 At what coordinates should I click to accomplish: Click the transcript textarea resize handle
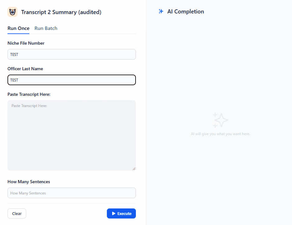134,169
